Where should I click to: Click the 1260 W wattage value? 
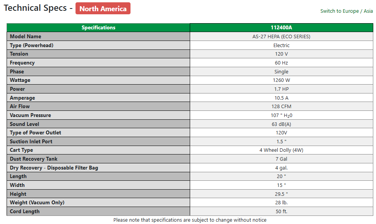click(281, 80)
